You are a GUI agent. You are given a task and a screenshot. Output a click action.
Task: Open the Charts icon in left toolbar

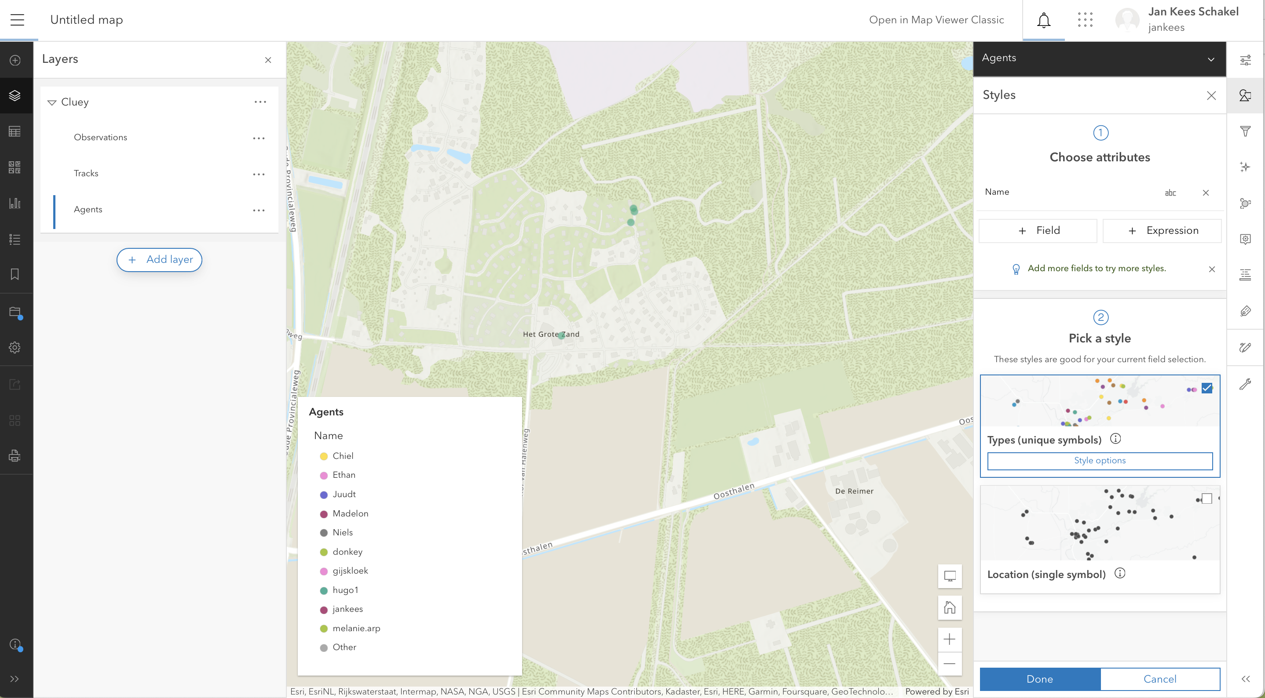point(15,203)
